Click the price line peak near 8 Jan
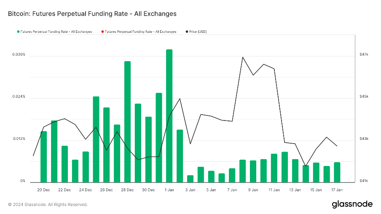Image resolution: width=381 pixels, height=214 pixels. pos(243,57)
